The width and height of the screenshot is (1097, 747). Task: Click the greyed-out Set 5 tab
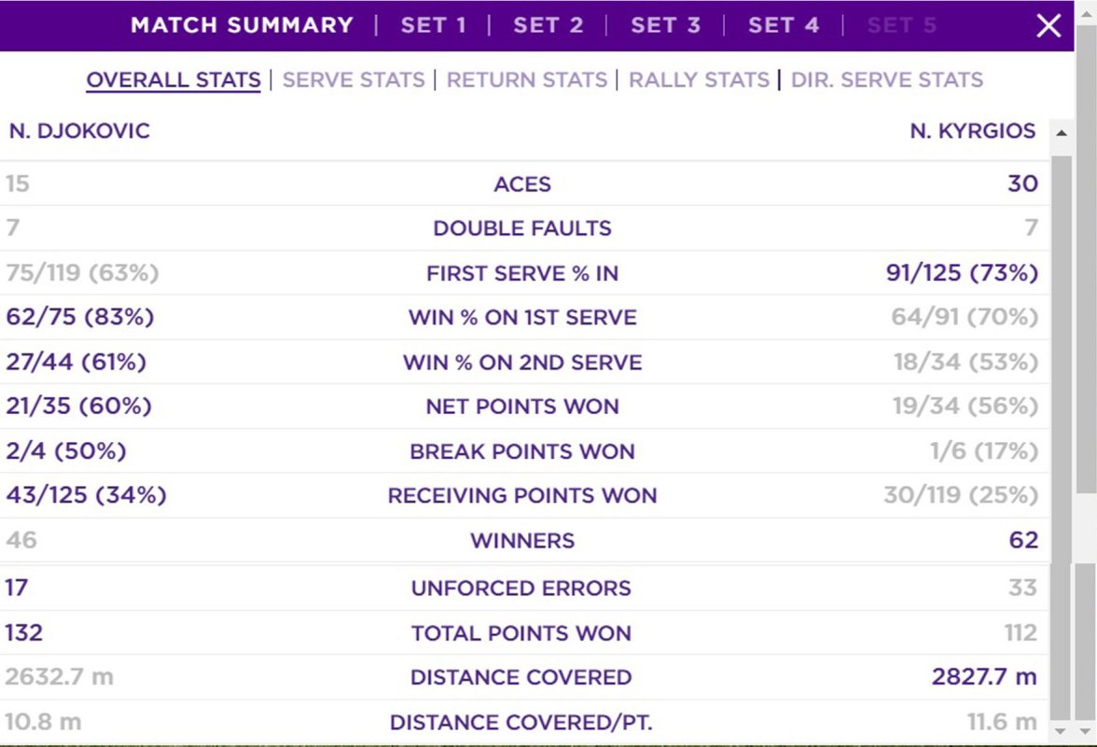pyautogui.click(x=901, y=25)
